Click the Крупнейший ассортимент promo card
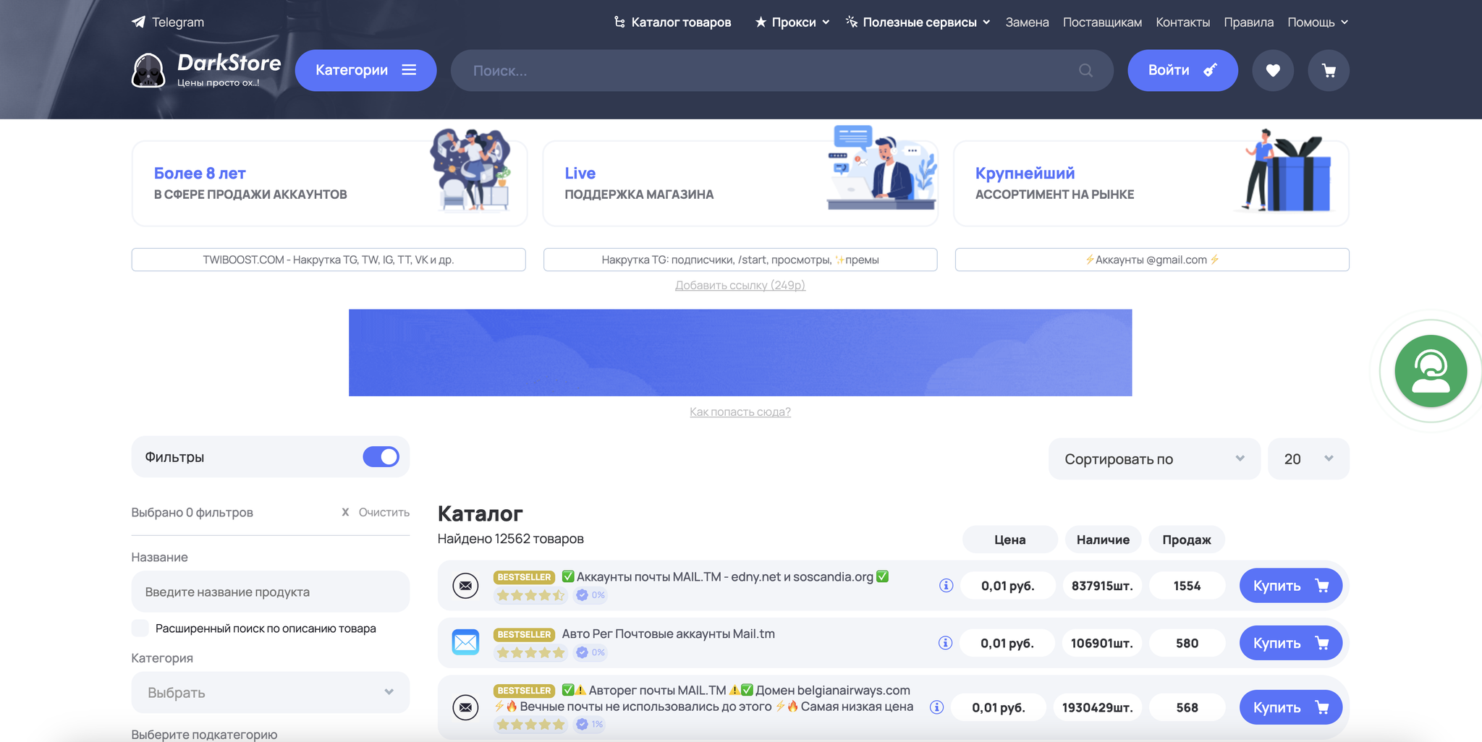The image size is (1482, 742). click(x=1151, y=183)
